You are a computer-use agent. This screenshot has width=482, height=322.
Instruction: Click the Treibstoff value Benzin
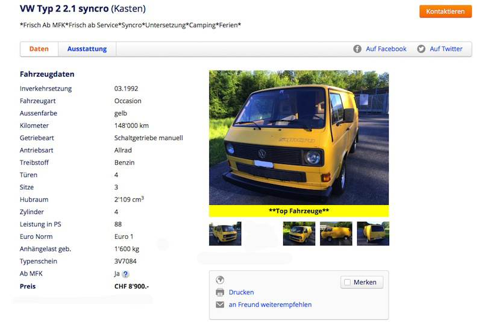125,162
